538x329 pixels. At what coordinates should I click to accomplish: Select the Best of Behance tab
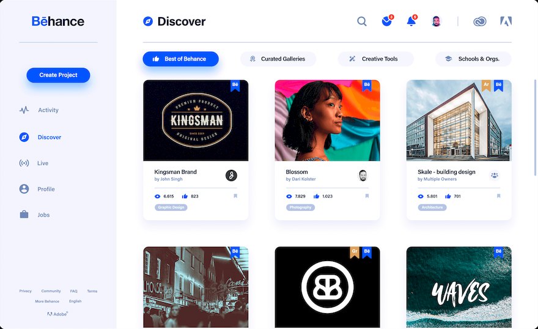click(181, 59)
